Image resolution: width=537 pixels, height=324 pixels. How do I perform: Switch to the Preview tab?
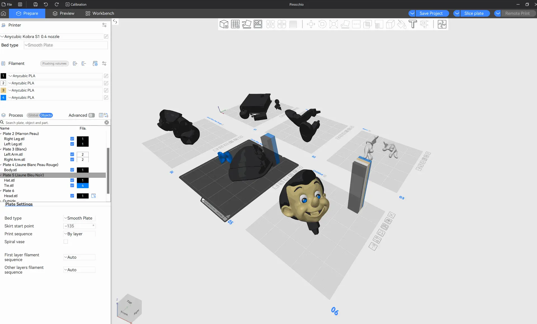(x=63, y=13)
